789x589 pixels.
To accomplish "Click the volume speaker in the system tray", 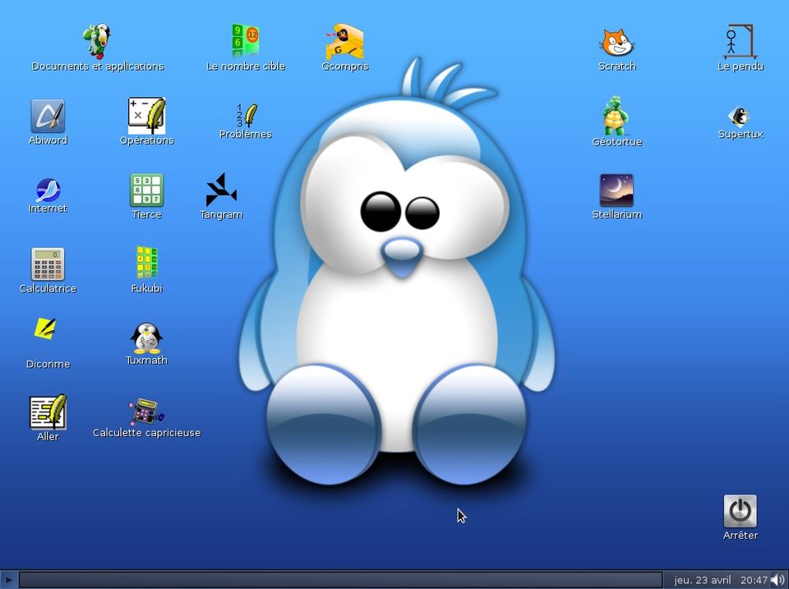I will pos(777,579).
